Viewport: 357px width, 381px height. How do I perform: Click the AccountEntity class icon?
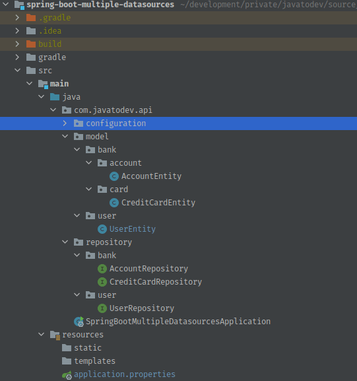[114, 176]
